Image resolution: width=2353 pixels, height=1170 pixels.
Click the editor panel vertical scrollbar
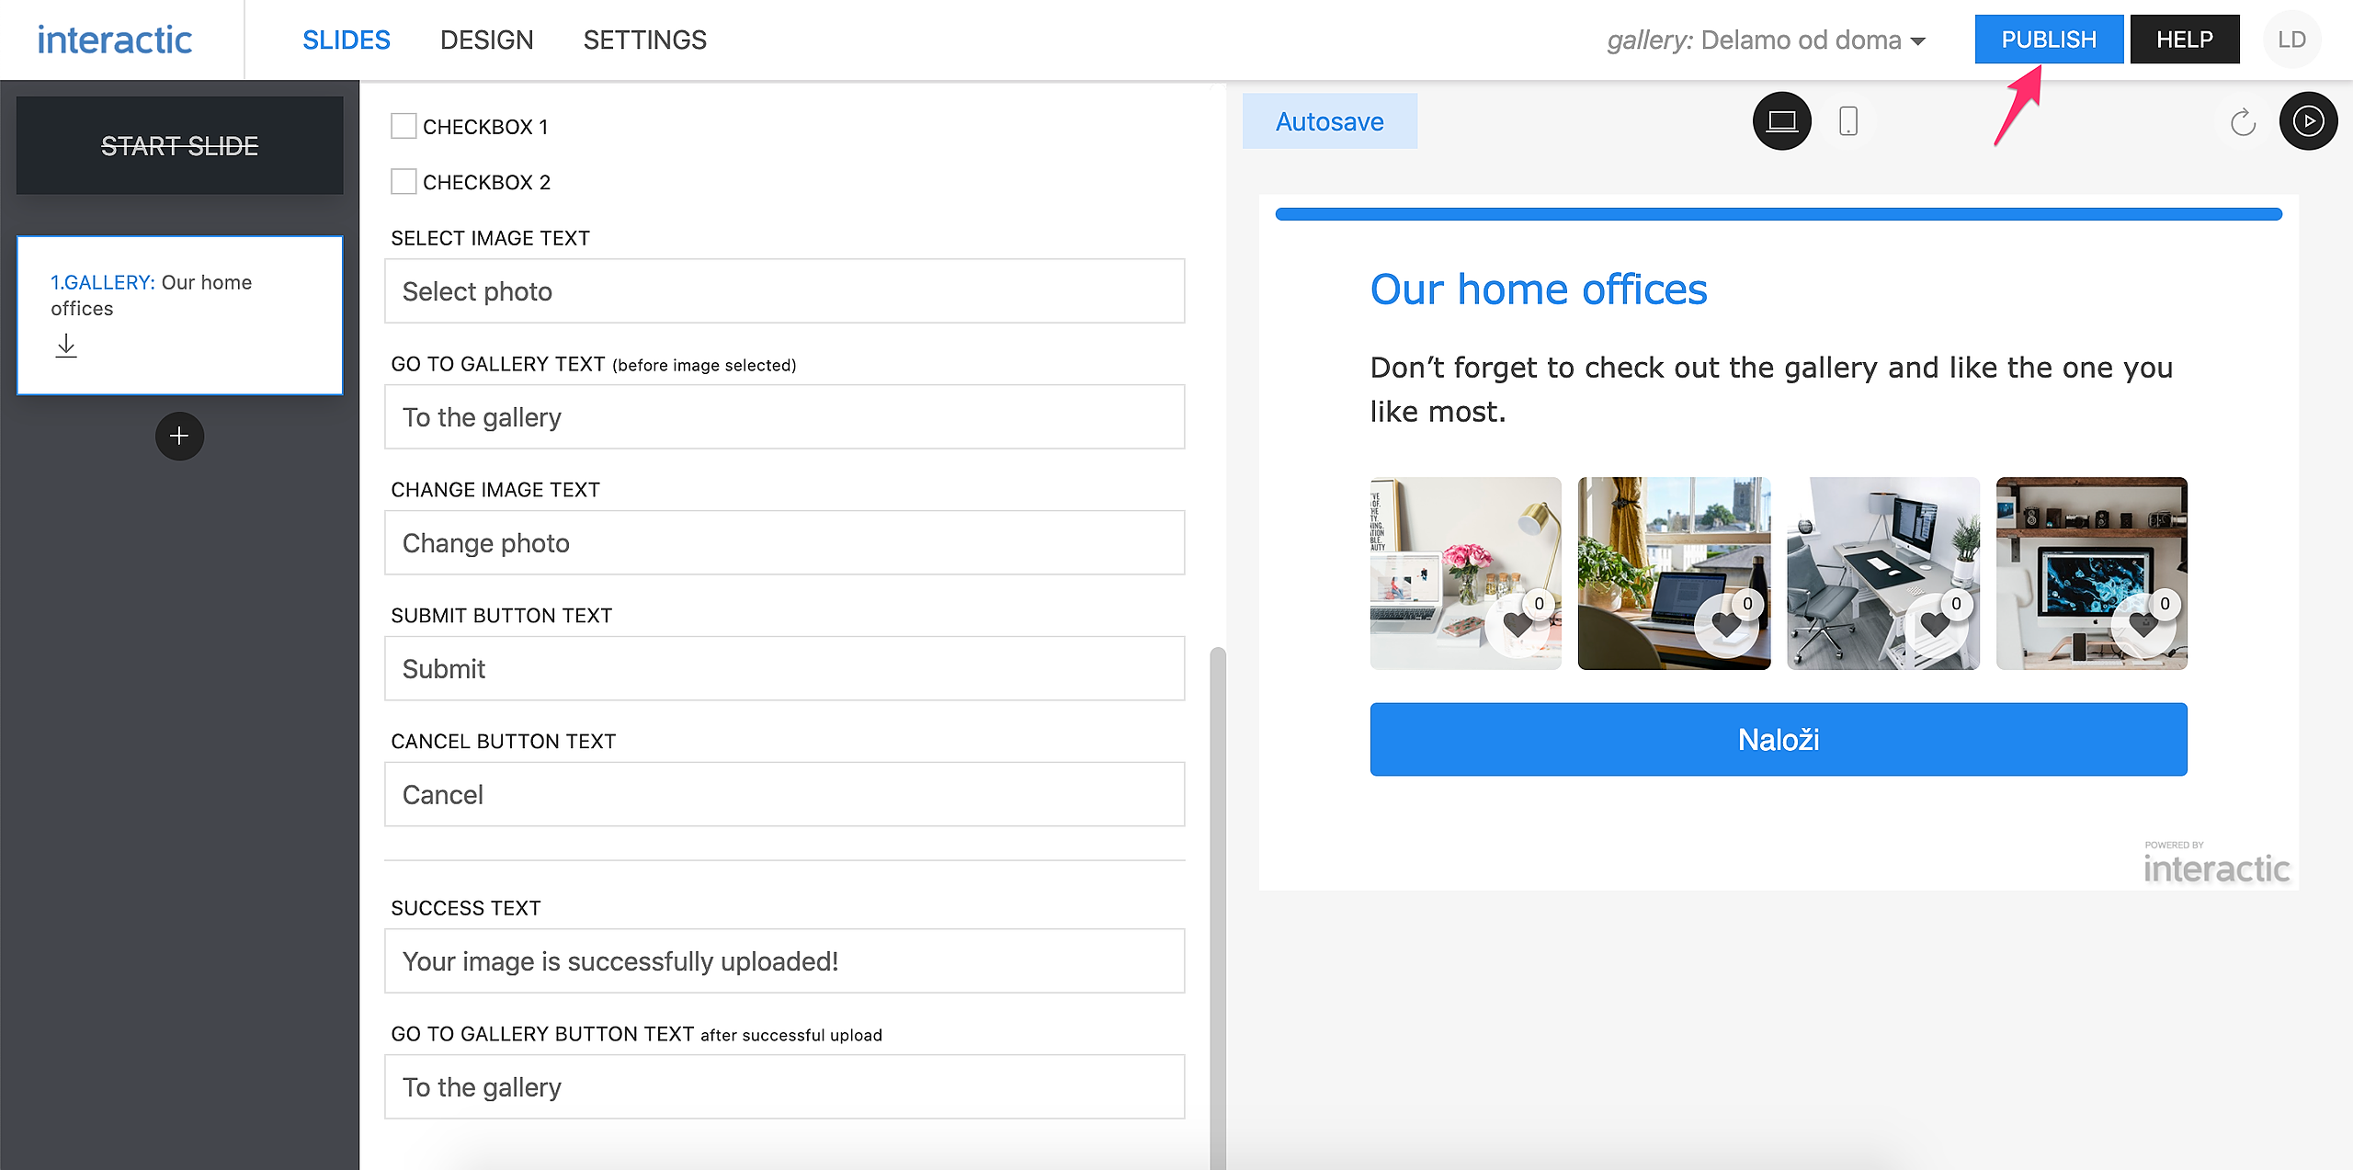[1217, 873]
